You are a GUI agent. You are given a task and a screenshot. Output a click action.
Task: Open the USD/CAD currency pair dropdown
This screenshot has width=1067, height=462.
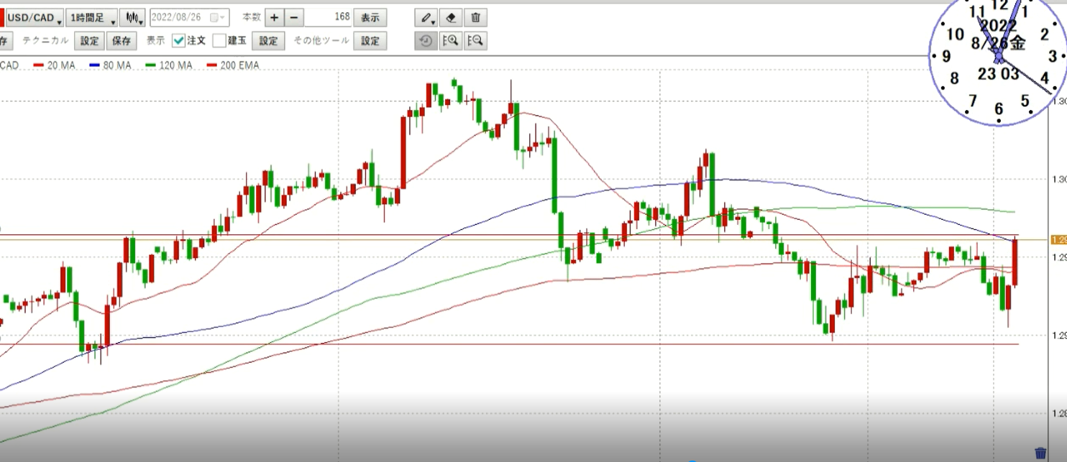tap(34, 17)
